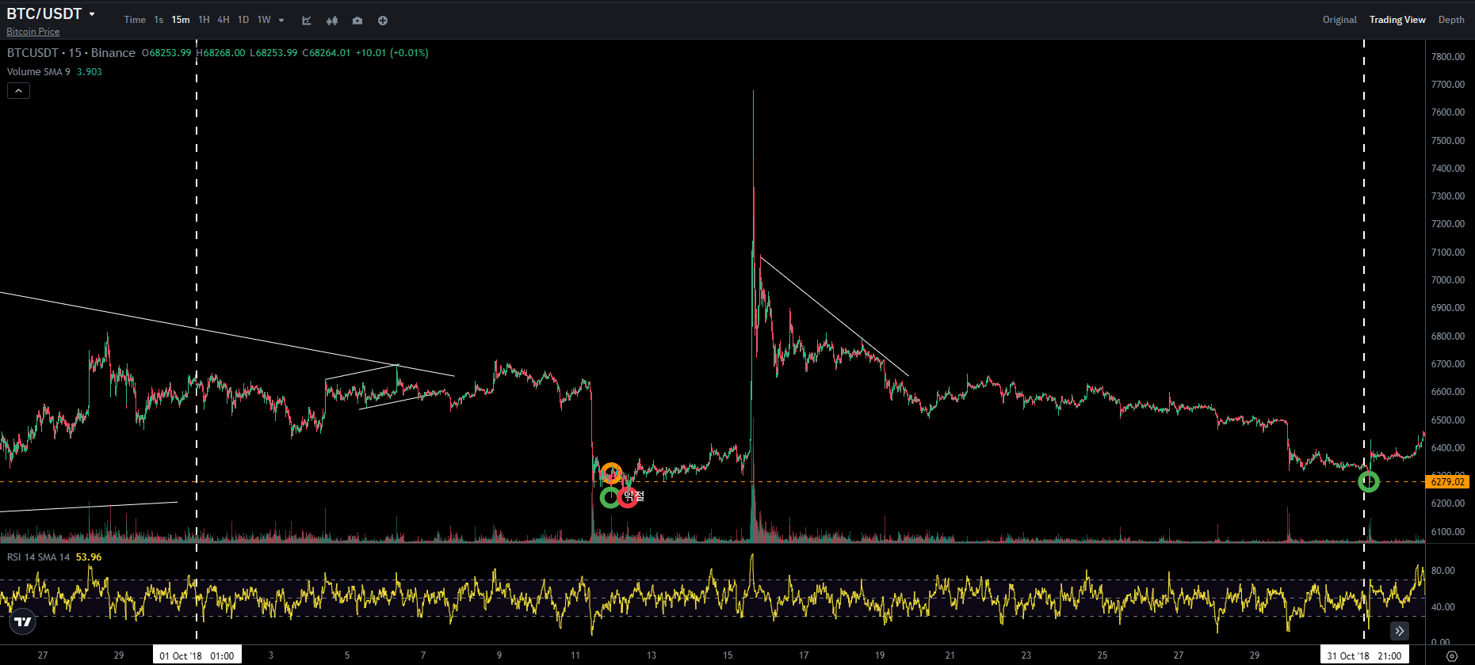Click the Volume SMA value 3.903

(x=89, y=72)
